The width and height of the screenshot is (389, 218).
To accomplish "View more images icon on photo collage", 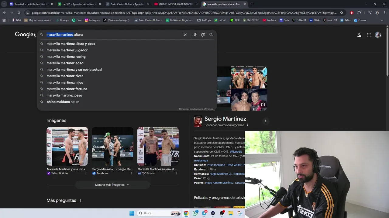I will tap(263, 104).
